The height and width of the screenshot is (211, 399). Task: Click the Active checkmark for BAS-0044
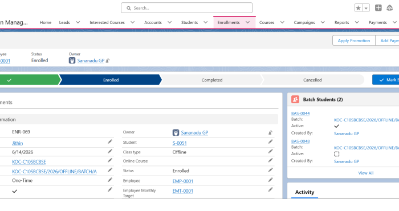pos(337,126)
